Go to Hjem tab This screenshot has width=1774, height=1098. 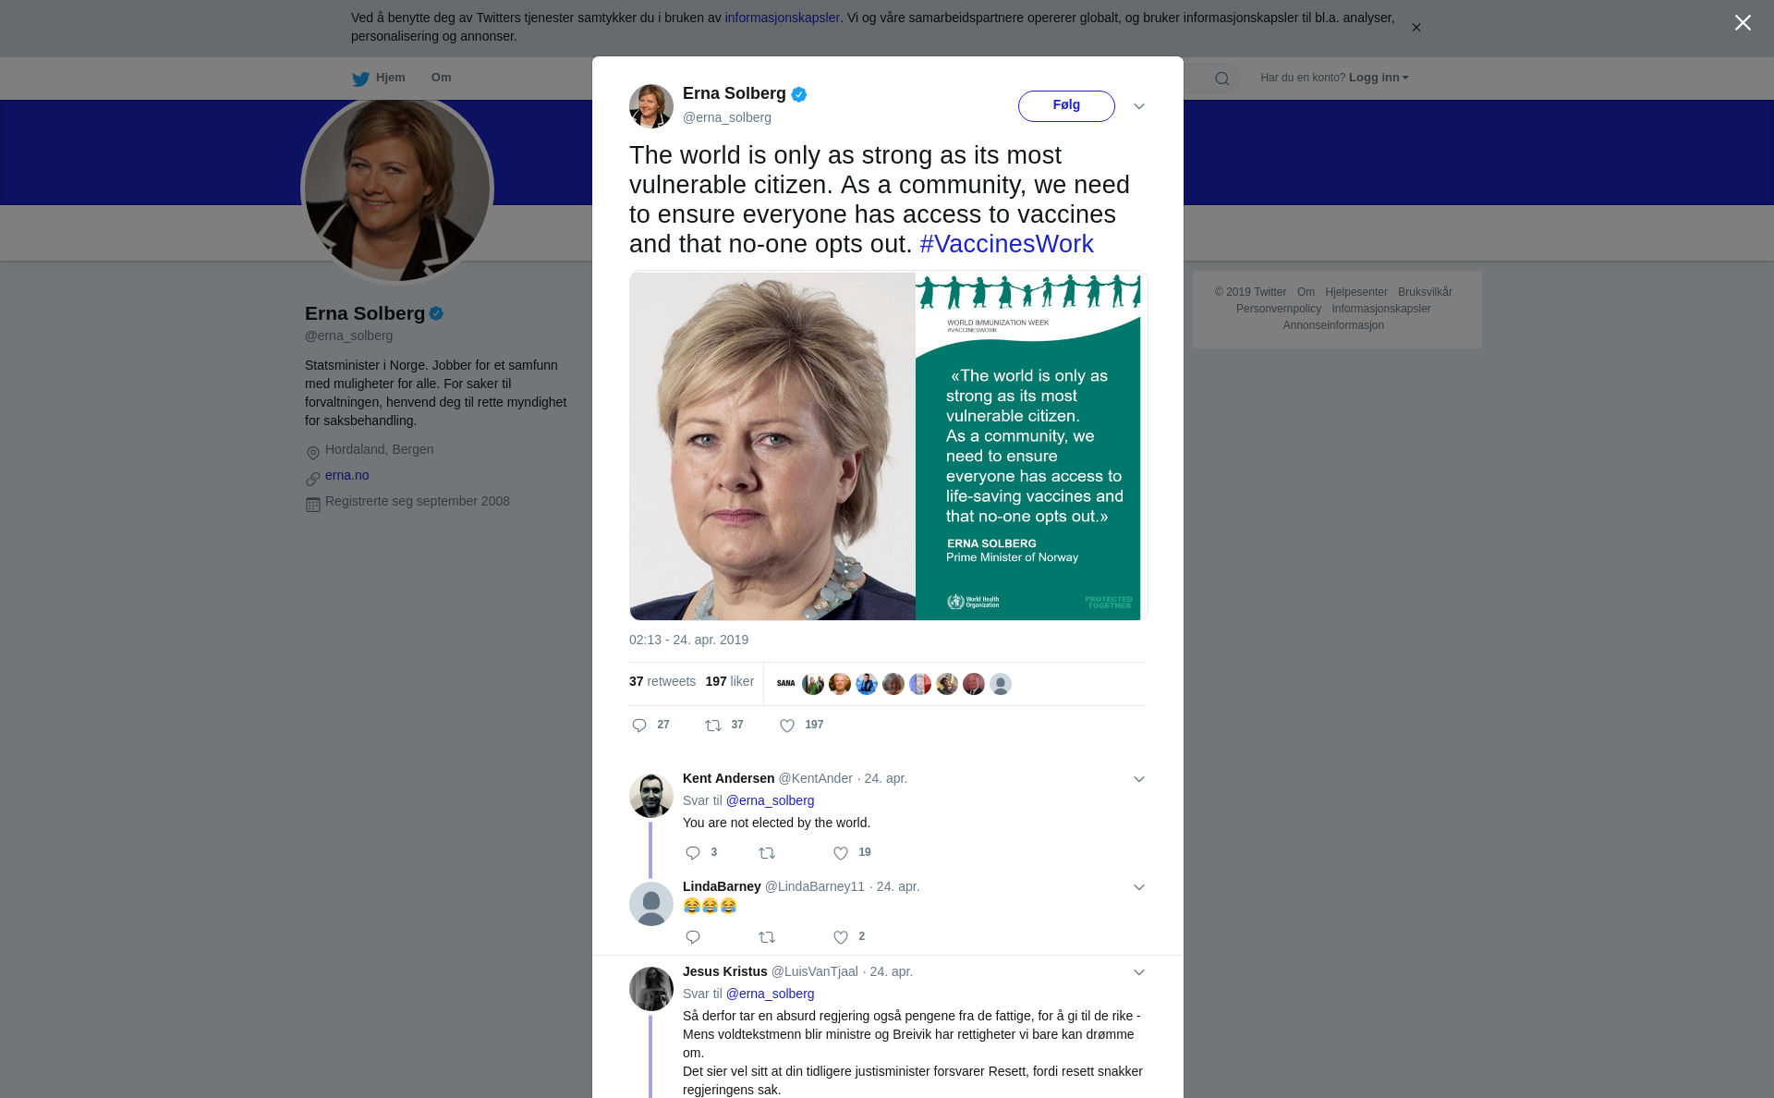point(379,78)
